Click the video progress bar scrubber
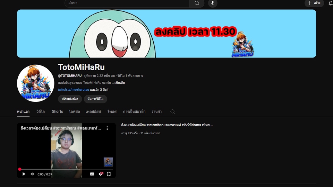 20,169
